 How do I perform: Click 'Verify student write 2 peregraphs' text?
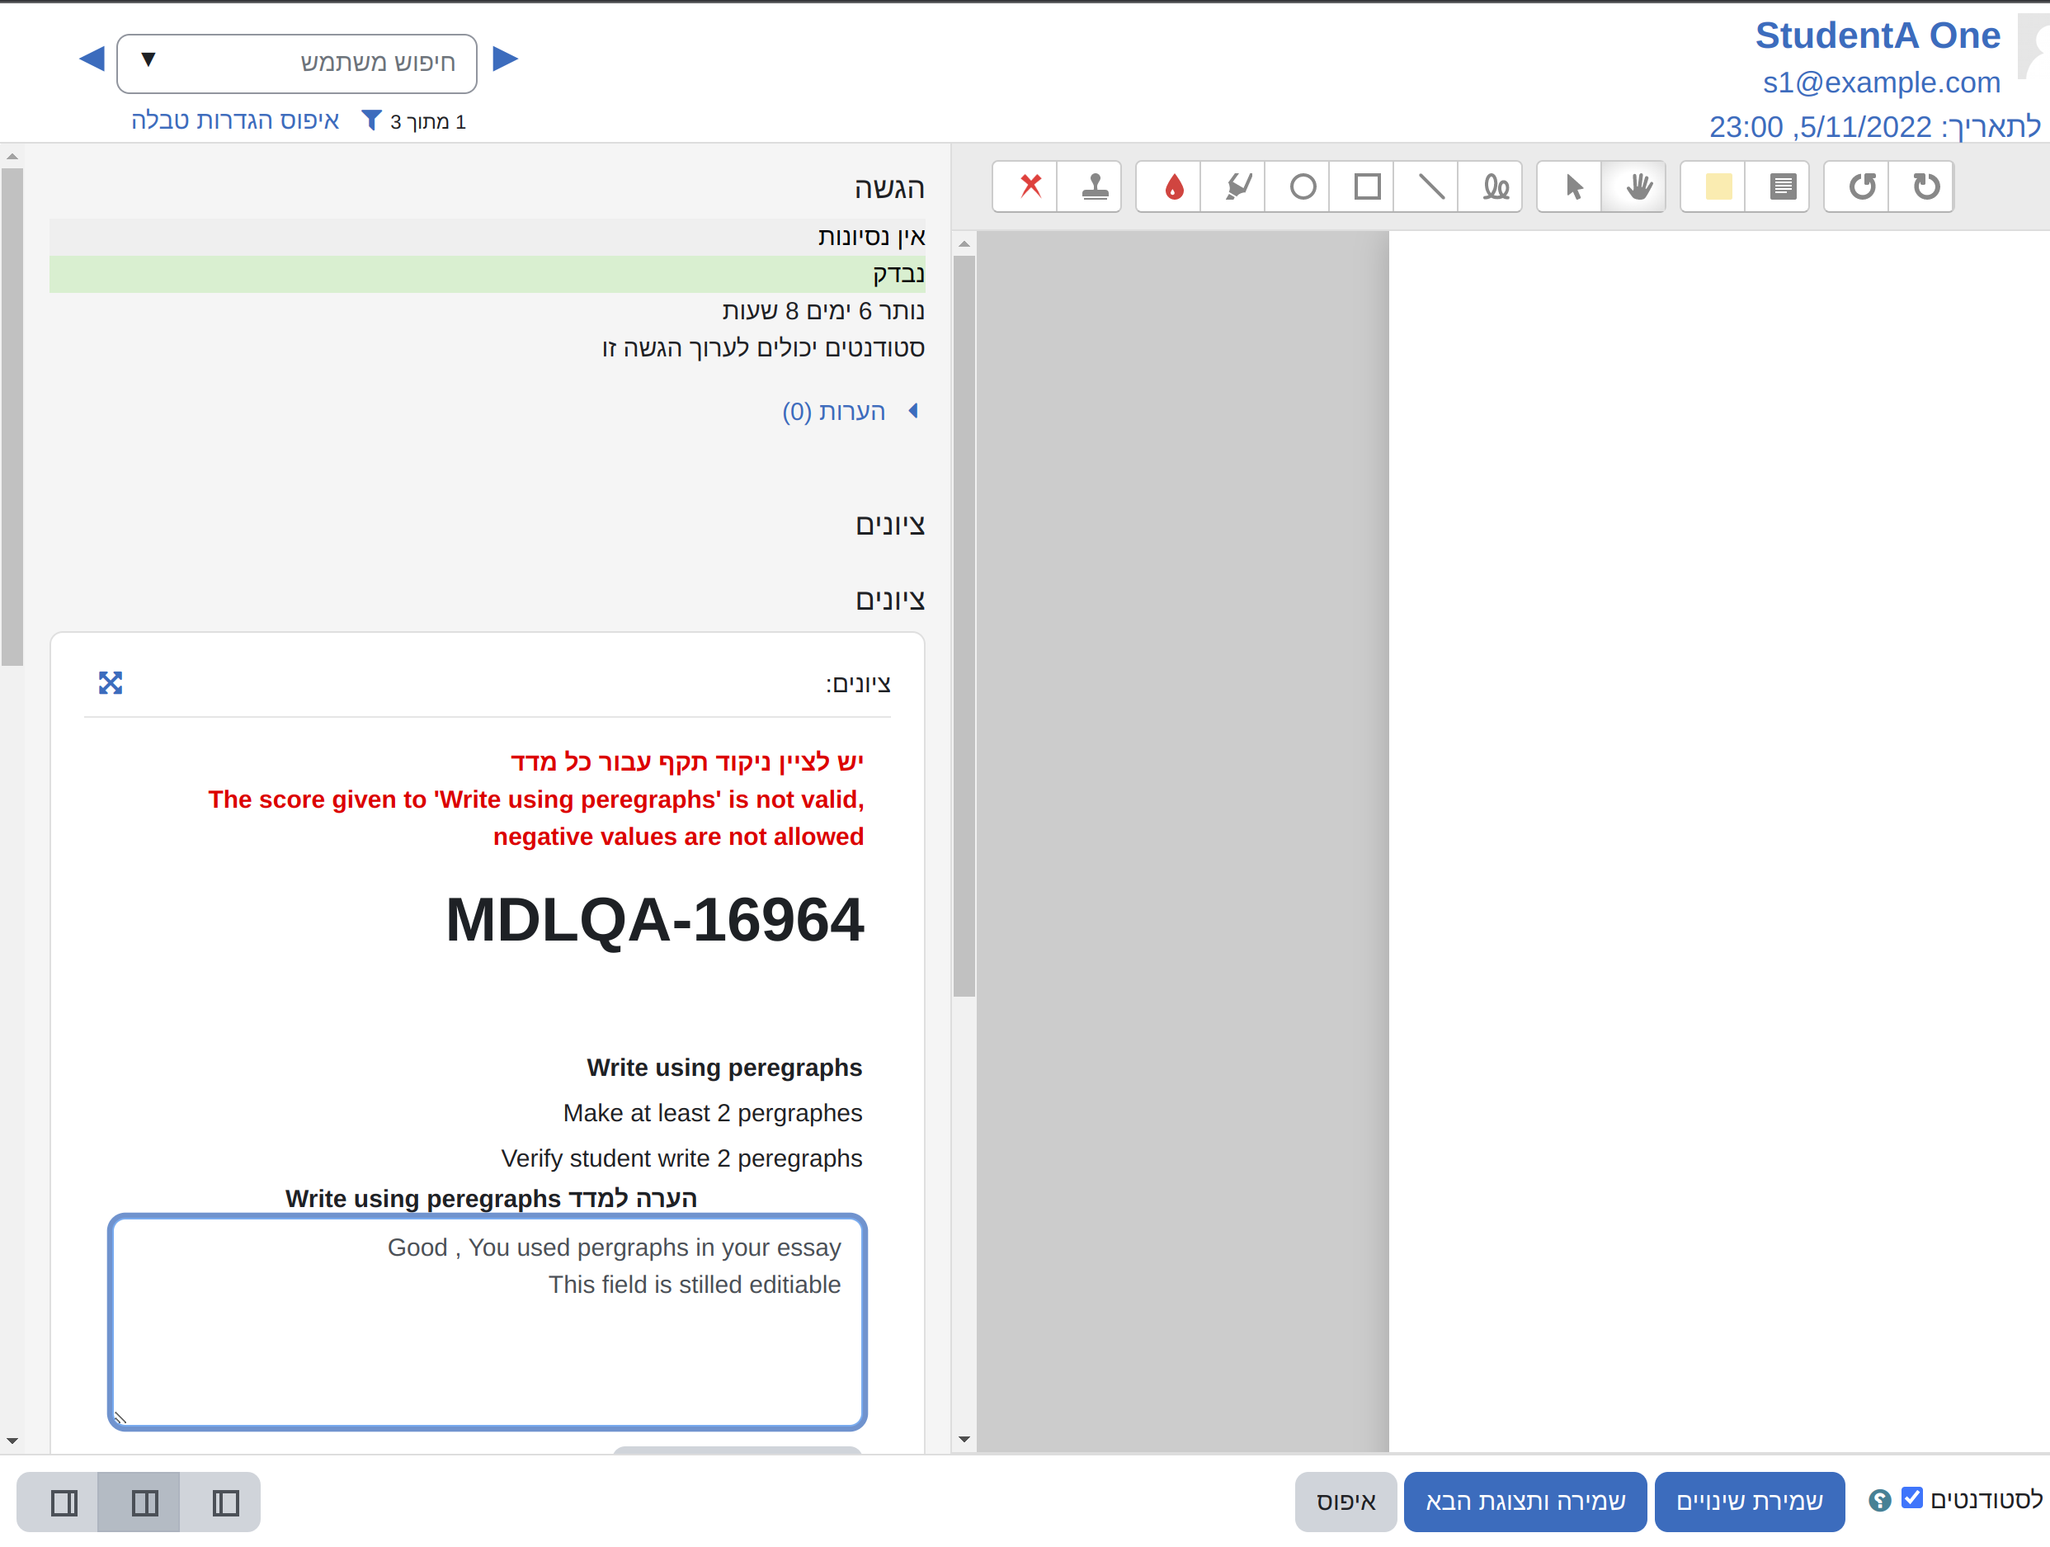[681, 1158]
